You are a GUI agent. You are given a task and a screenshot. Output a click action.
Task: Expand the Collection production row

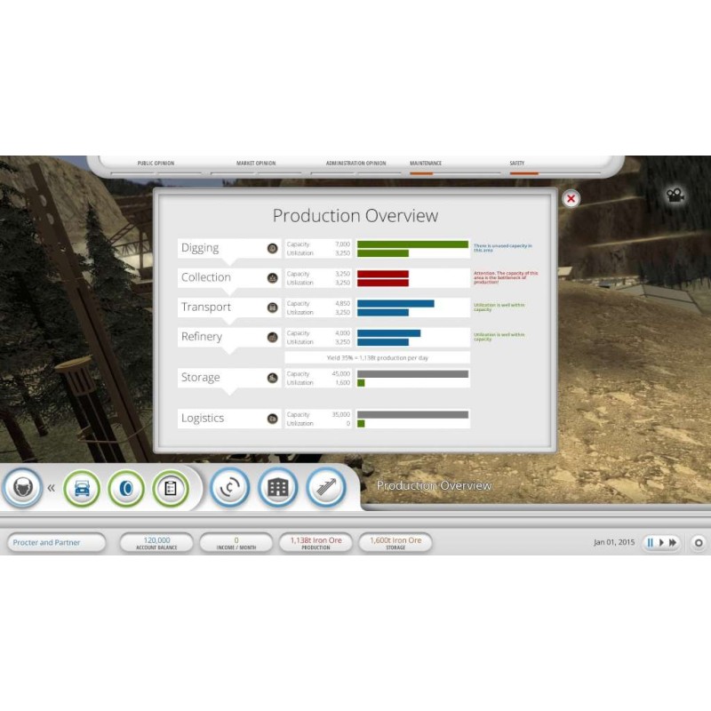point(206,278)
